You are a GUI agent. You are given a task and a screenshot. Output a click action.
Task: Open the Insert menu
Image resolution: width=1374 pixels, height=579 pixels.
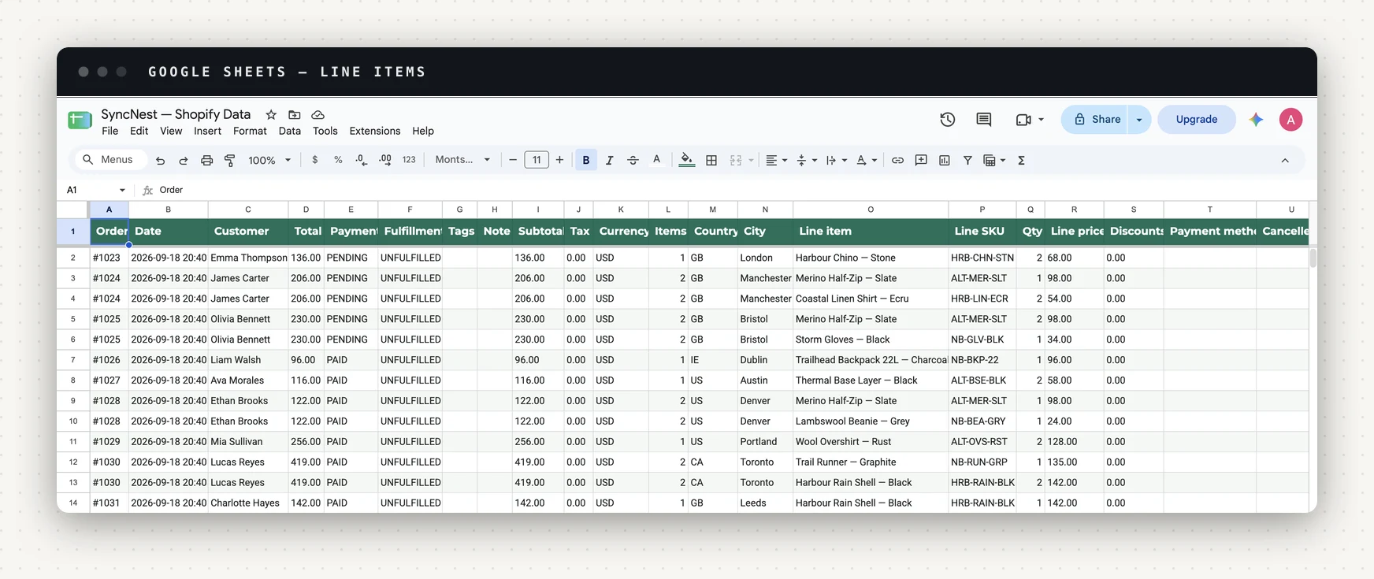[207, 132]
